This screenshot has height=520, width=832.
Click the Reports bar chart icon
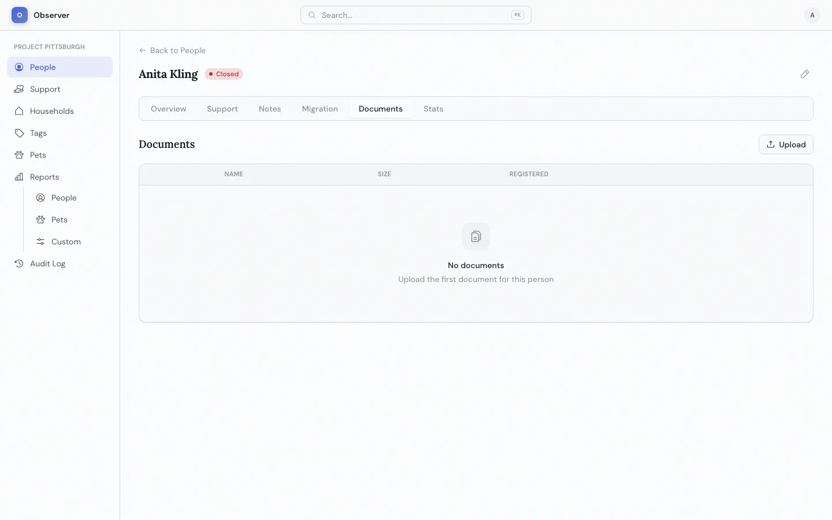pyautogui.click(x=19, y=177)
